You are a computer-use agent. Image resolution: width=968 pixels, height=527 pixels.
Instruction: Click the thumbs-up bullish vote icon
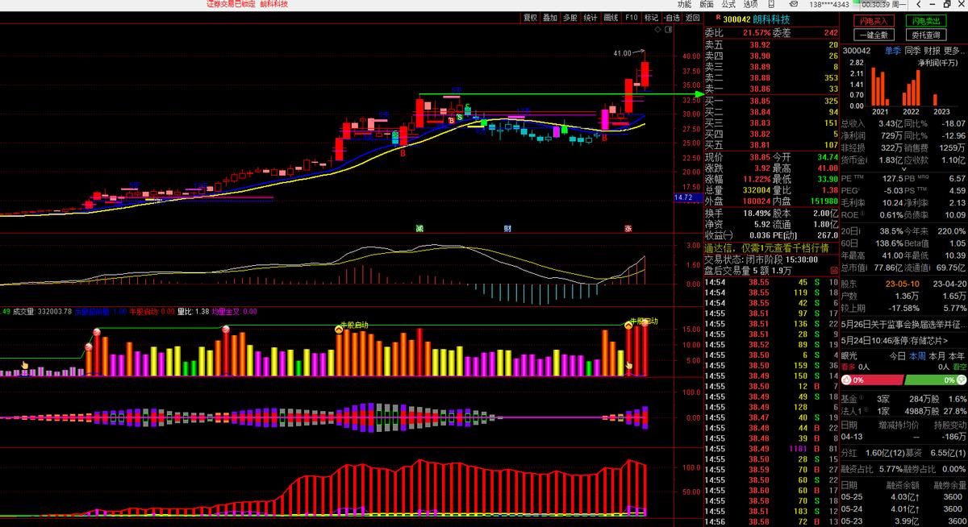click(x=846, y=380)
